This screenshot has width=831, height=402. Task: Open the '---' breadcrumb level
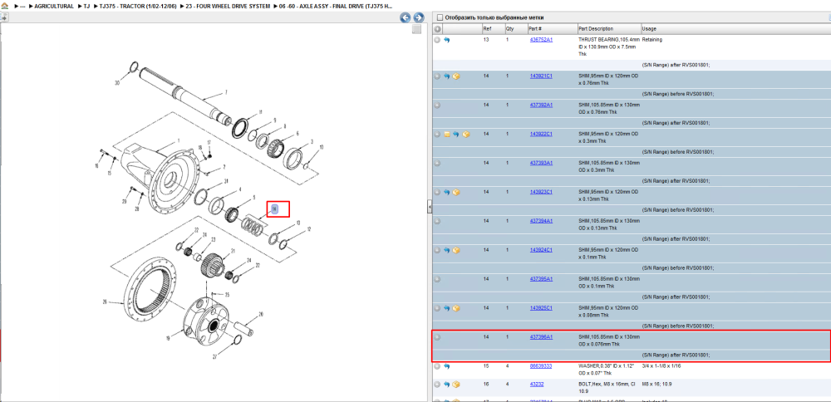[x=22, y=7]
